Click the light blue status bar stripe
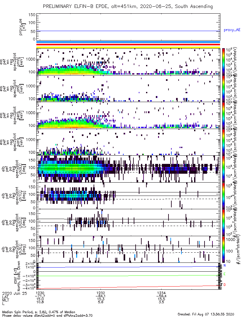 point(128,42)
